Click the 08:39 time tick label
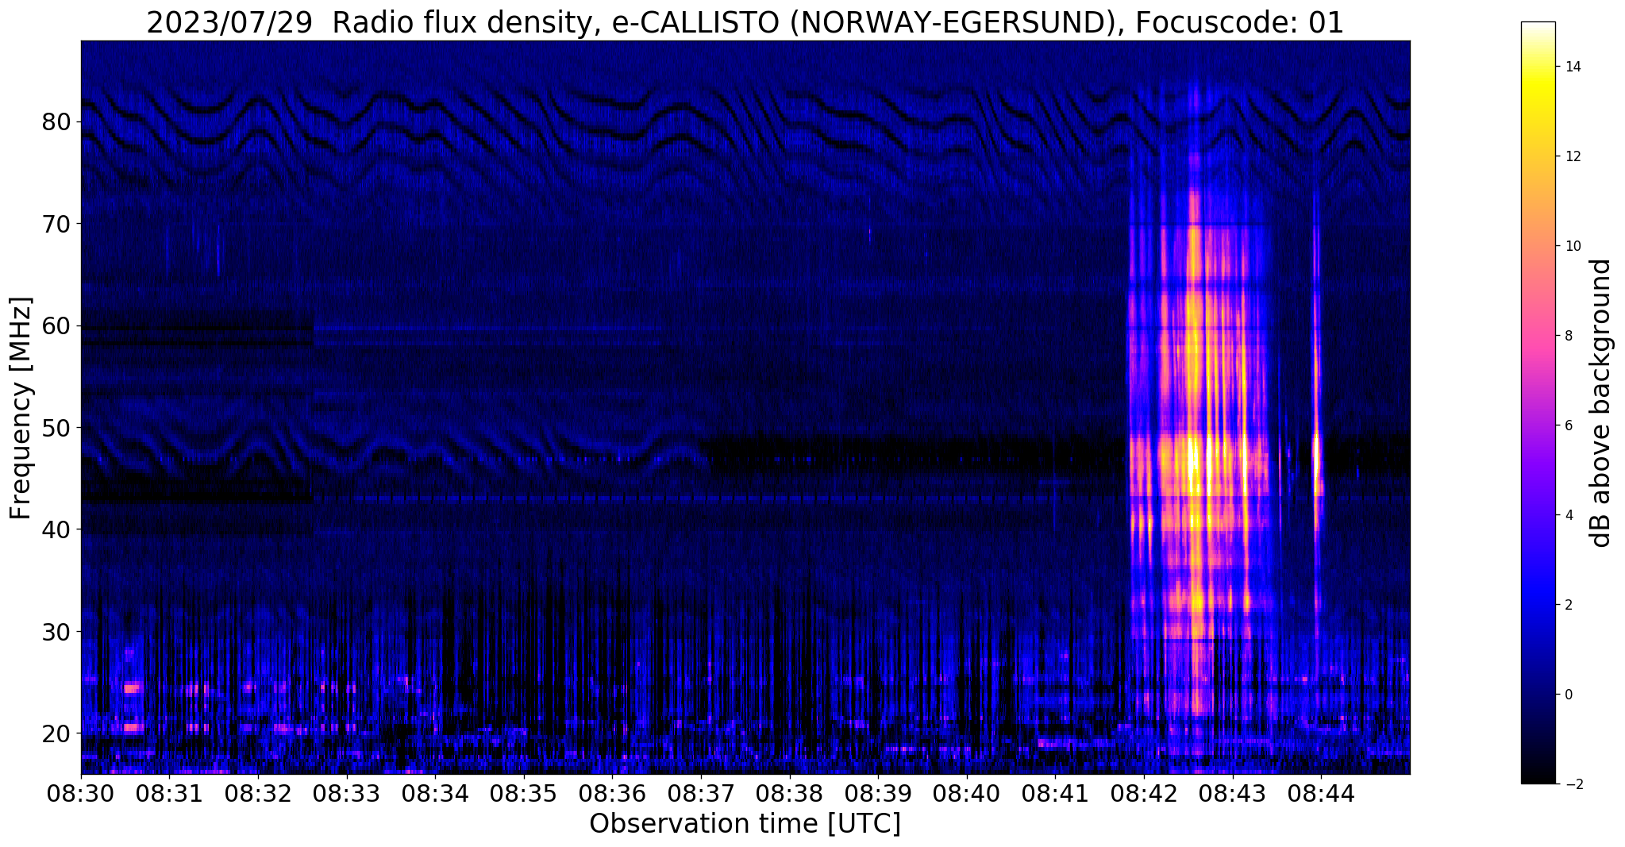 click(878, 794)
